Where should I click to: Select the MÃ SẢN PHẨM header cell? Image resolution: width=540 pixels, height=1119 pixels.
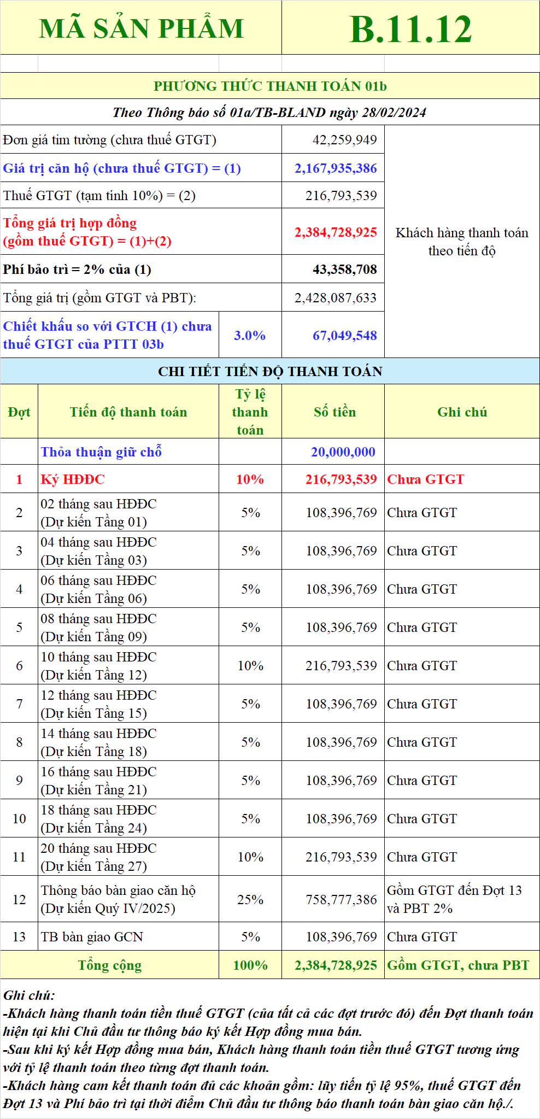pyautogui.click(x=141, y=28)
